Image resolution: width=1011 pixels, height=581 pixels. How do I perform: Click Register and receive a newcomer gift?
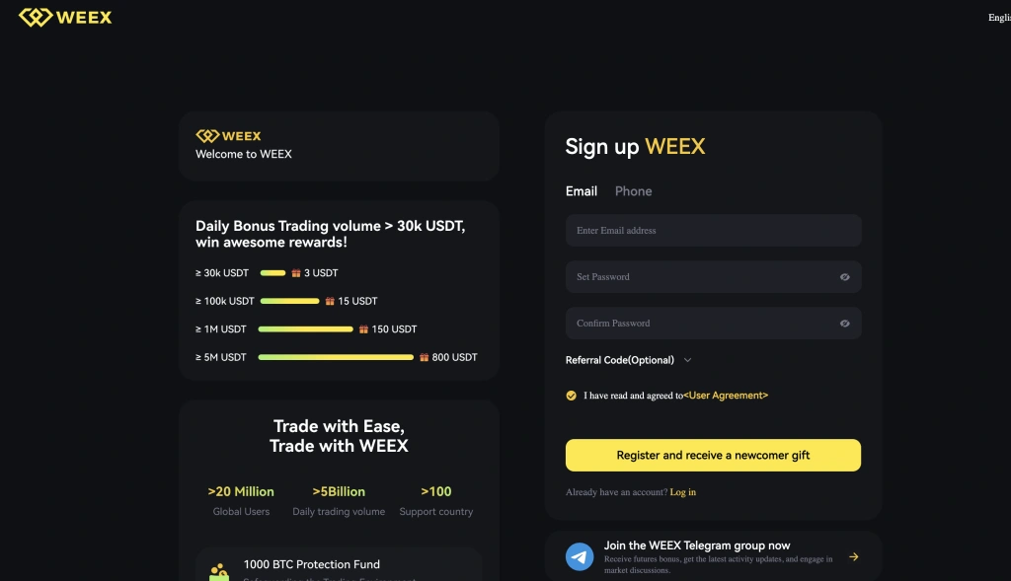[x=713, y=456]
